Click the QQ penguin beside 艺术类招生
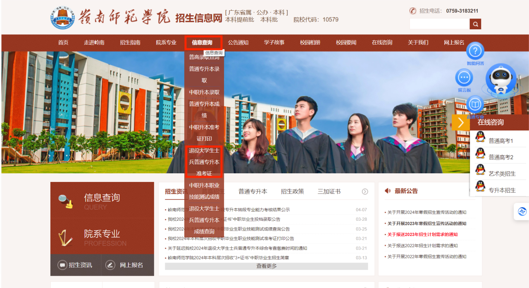Screen dimensions: 529x288 pyautogui.click(x=480, y=170)
